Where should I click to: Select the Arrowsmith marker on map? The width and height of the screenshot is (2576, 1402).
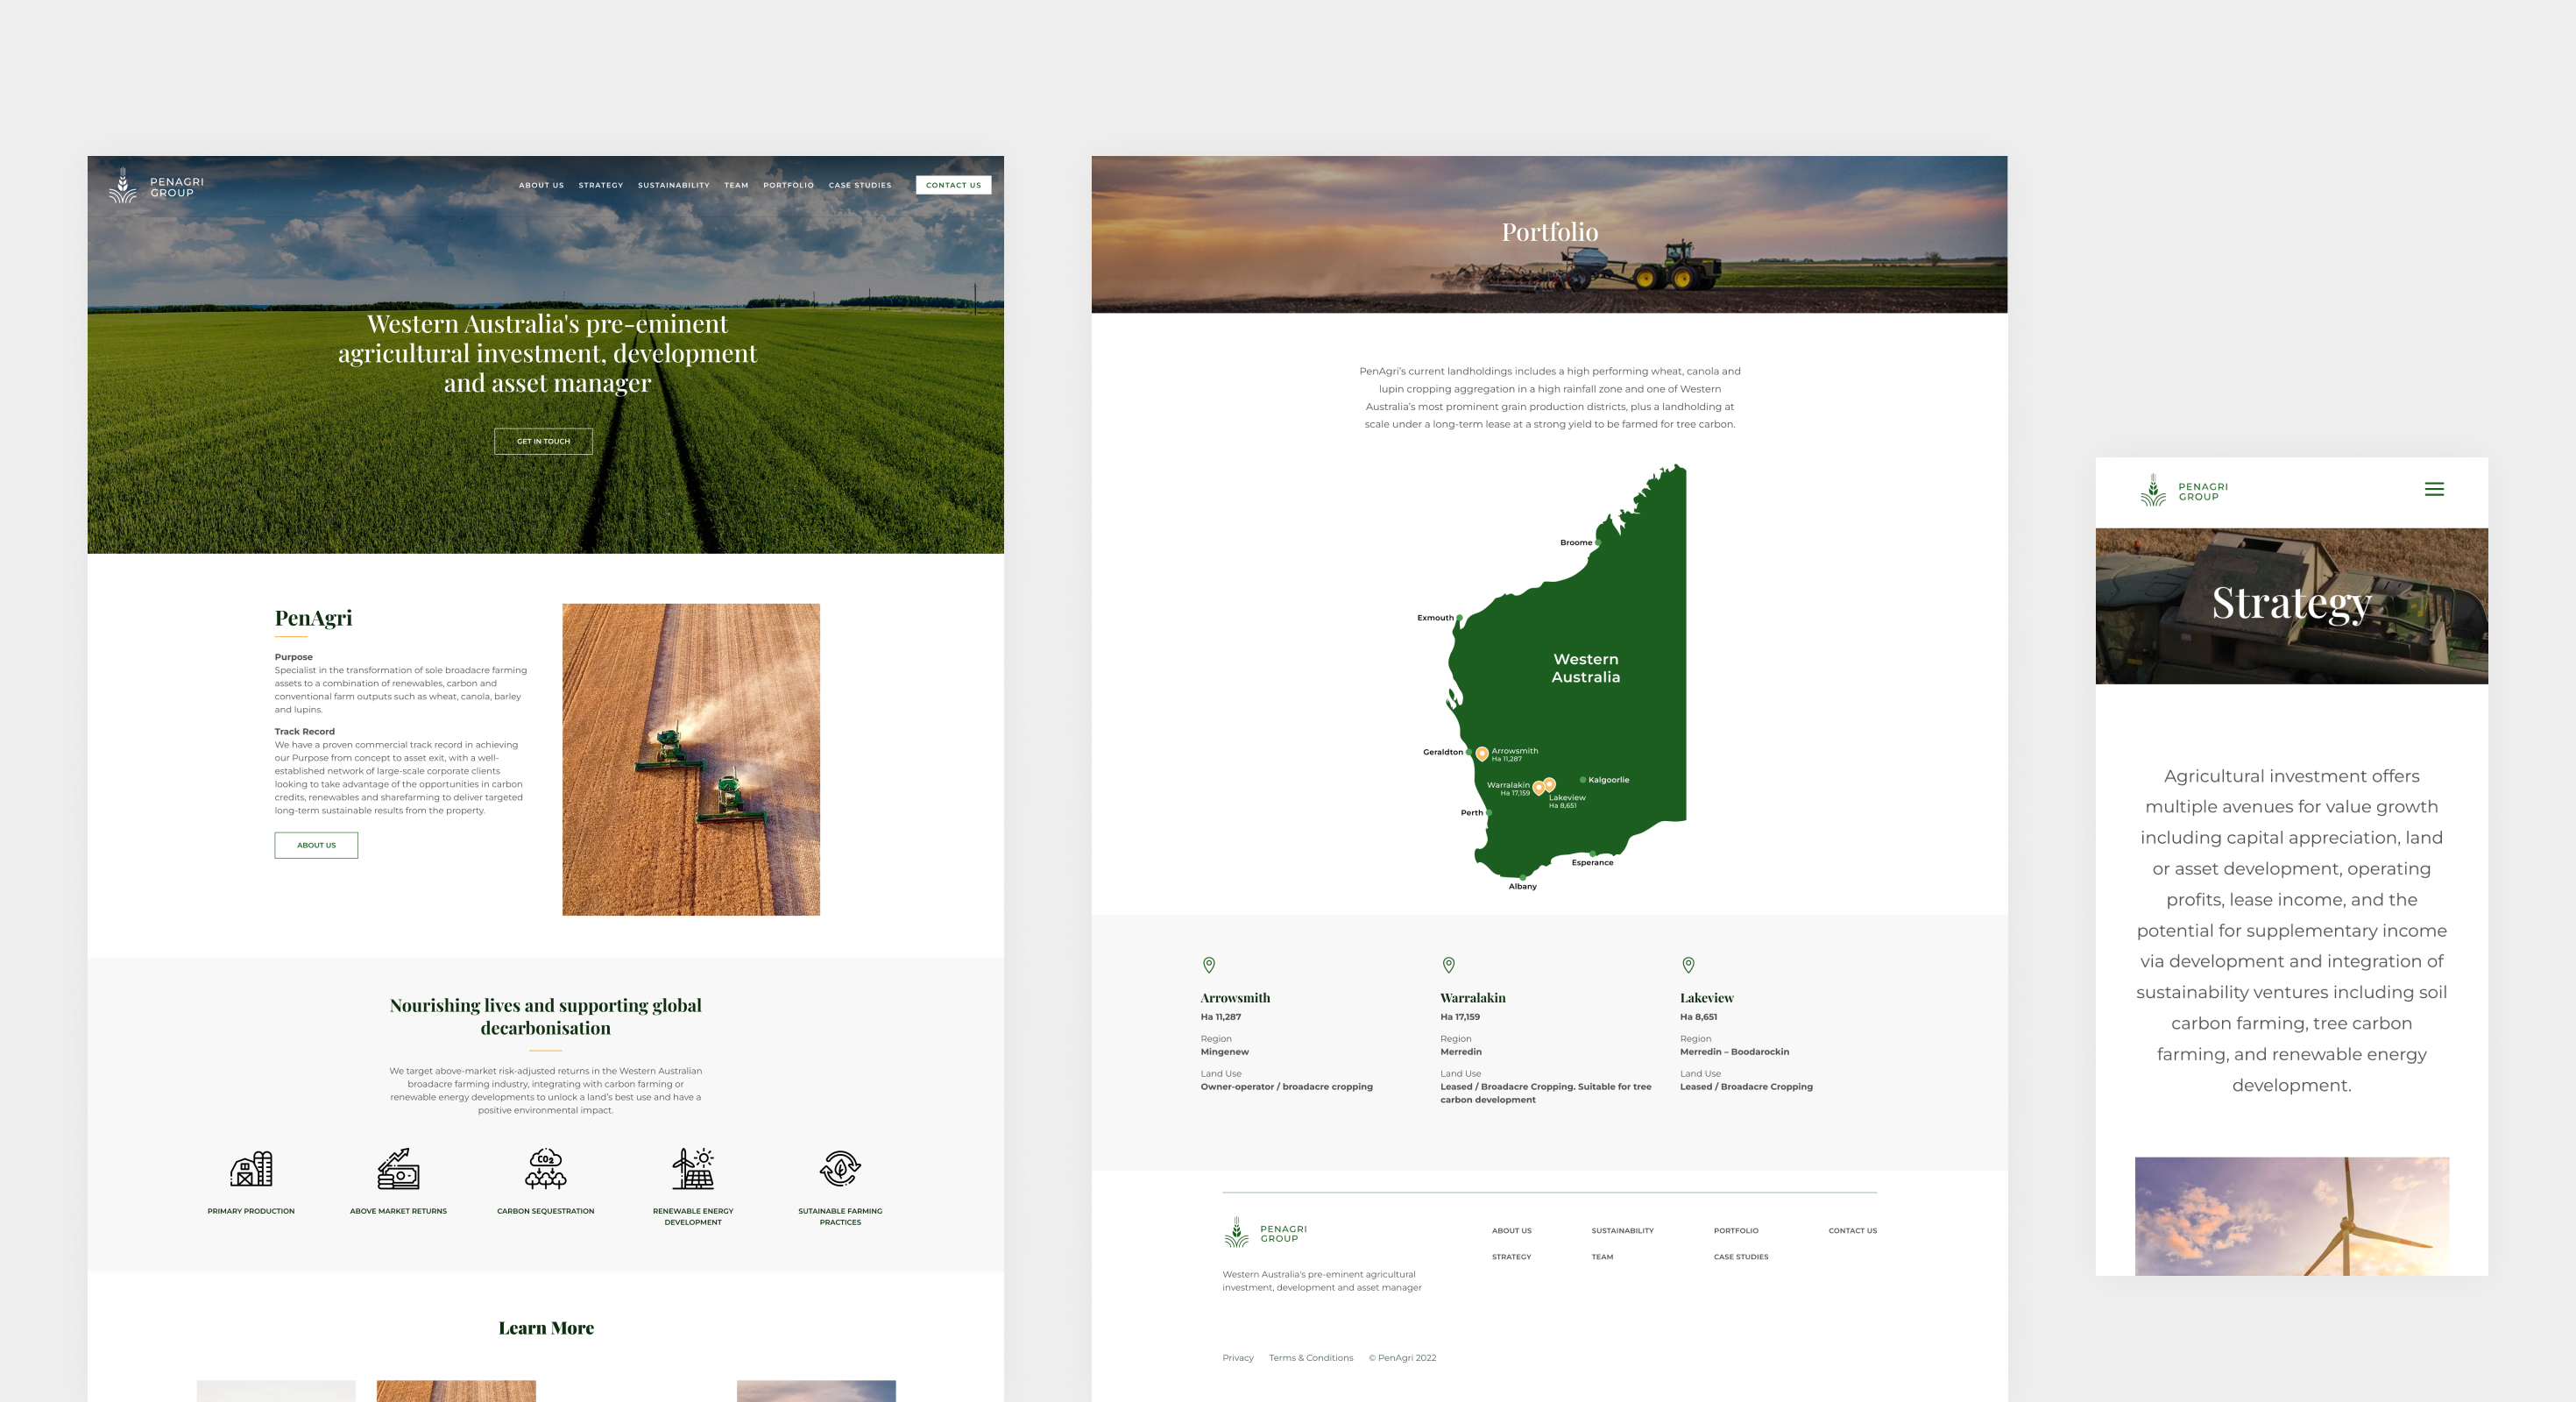(1482, 753)
